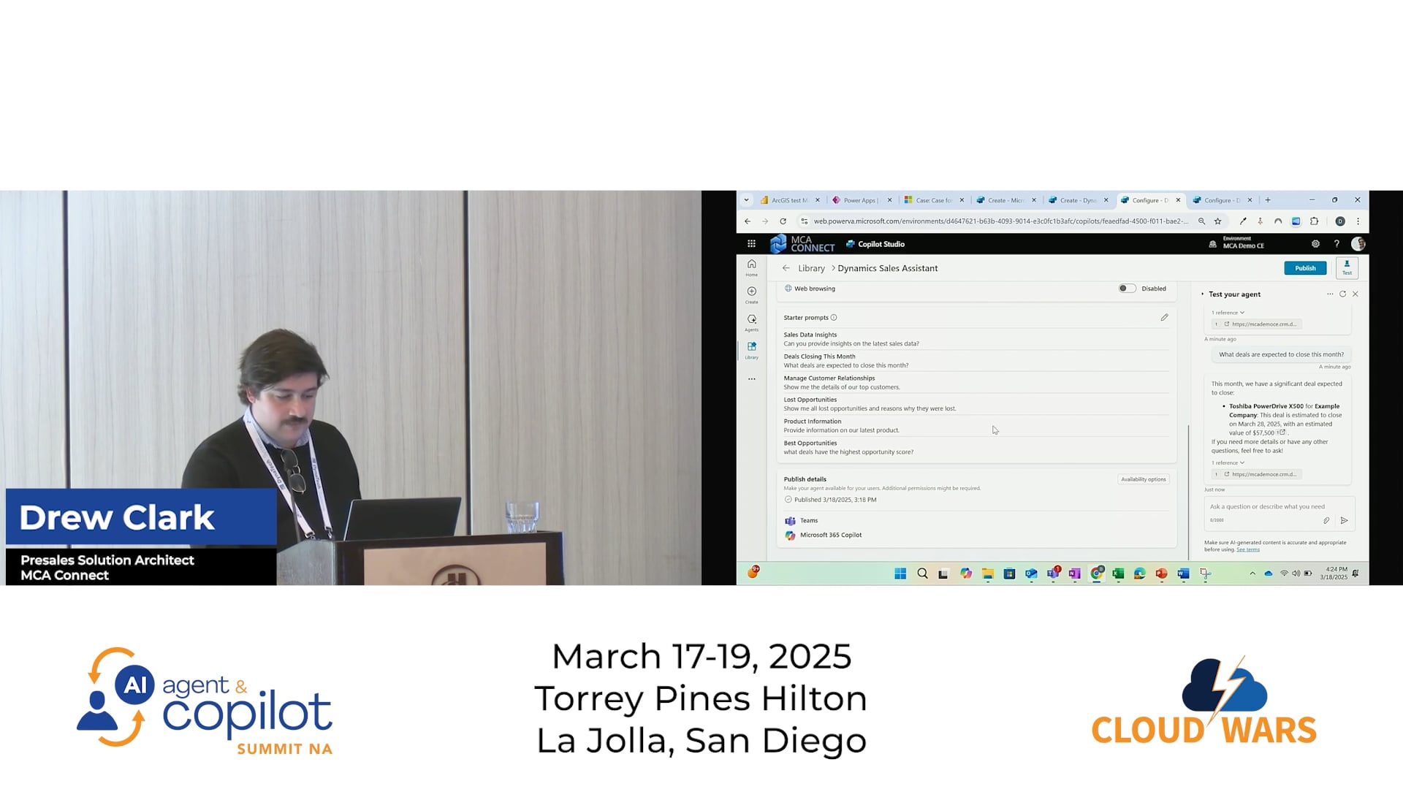1403x789 pixels.
Task: Close the Test your agent panel
Action: [1356, 294]
